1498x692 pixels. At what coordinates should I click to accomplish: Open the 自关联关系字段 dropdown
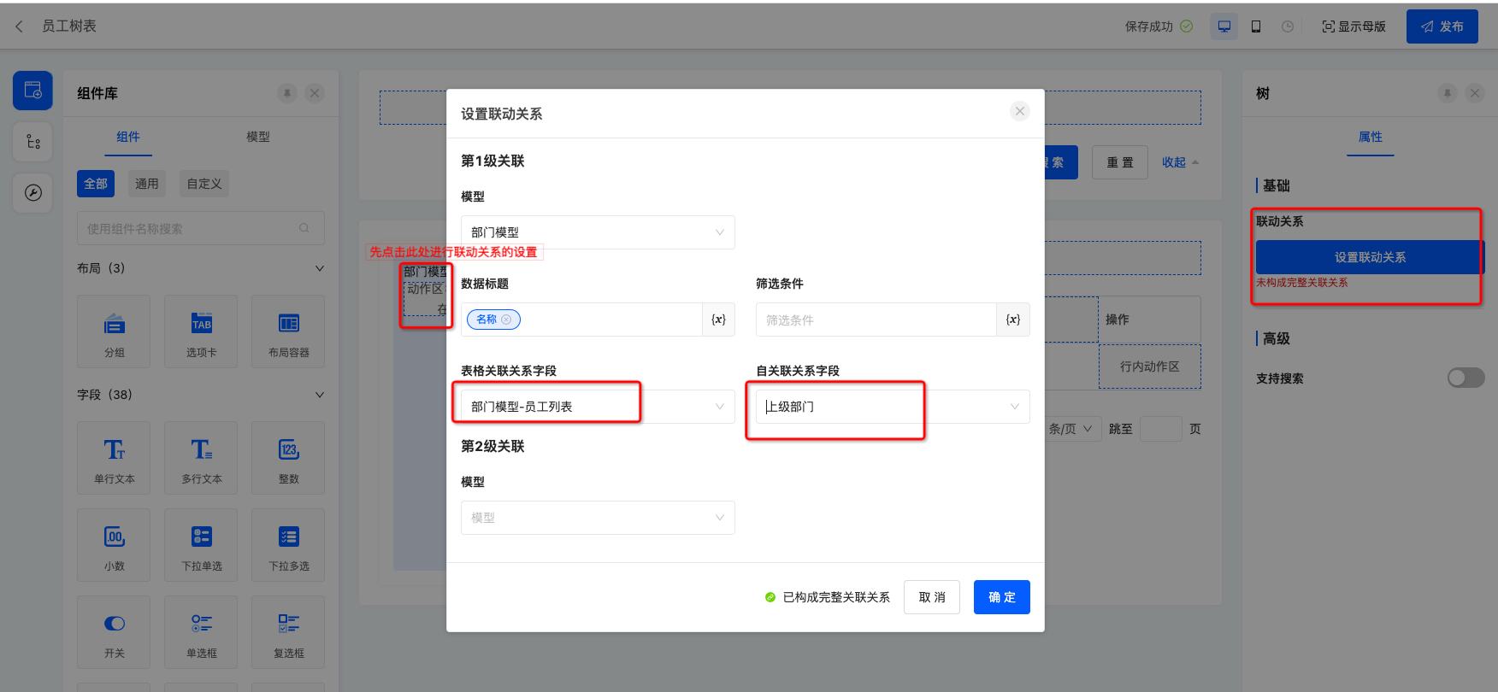(893, 407)
